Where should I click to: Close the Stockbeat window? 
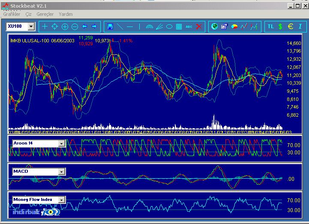point(305,6)
